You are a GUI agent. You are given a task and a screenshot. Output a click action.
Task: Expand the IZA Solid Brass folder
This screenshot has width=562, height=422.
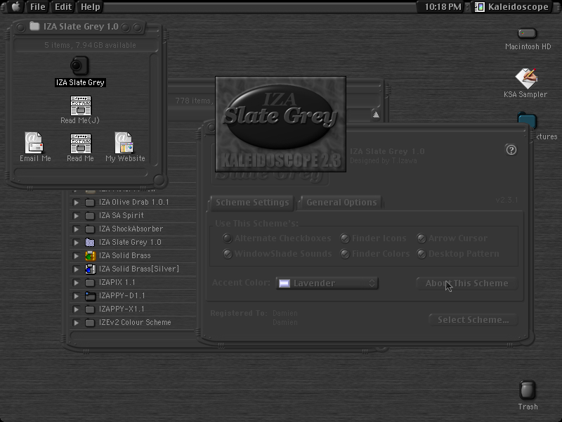tap(76, 255)
